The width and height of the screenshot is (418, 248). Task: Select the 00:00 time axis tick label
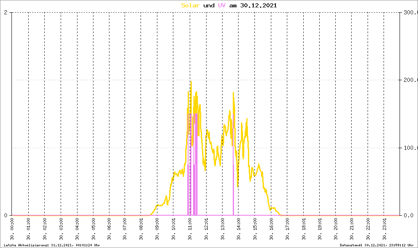tap(12, 230)
